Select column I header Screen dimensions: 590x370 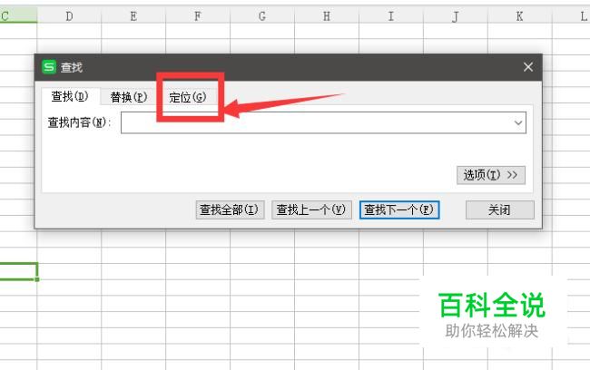tap(391, 16)
